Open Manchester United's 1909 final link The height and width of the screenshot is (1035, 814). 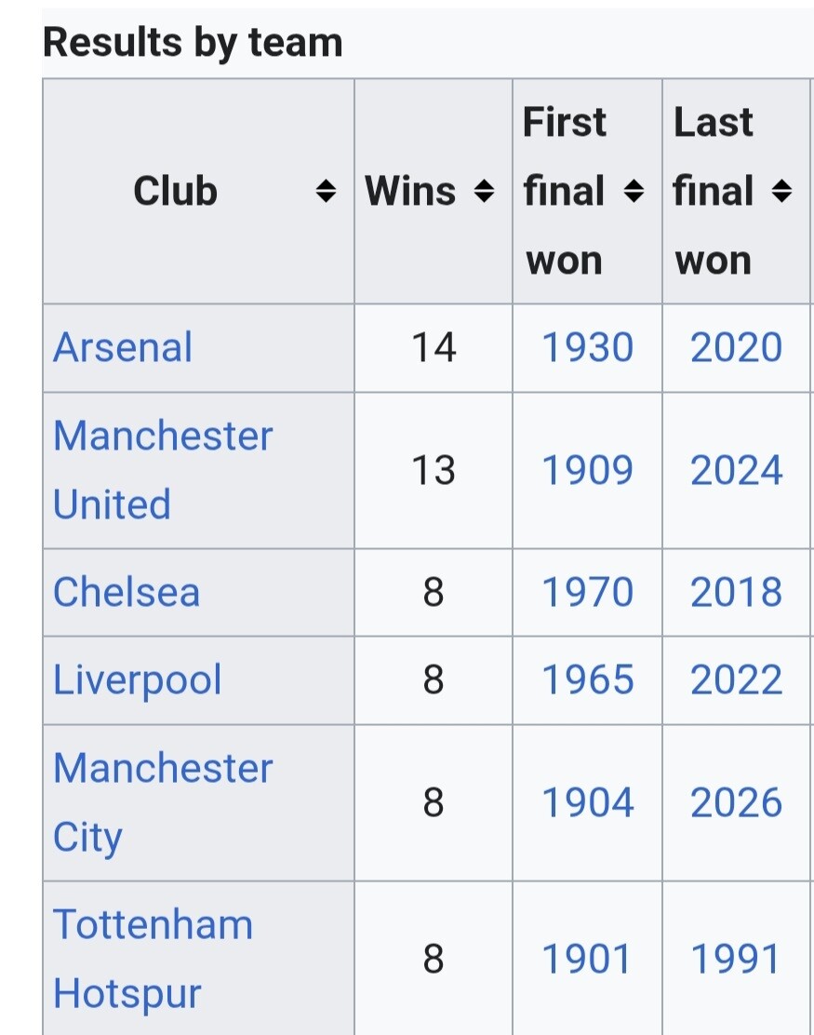[587, 470]
